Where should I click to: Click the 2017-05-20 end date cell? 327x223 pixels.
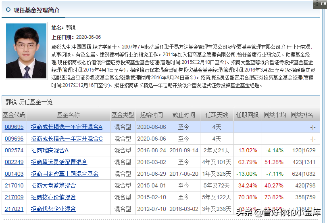[x=184, y=174]
